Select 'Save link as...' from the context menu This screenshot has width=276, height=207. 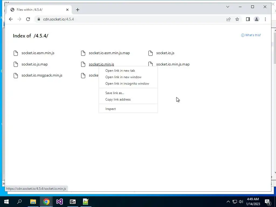pyautogui.click(x=128, y=93)
